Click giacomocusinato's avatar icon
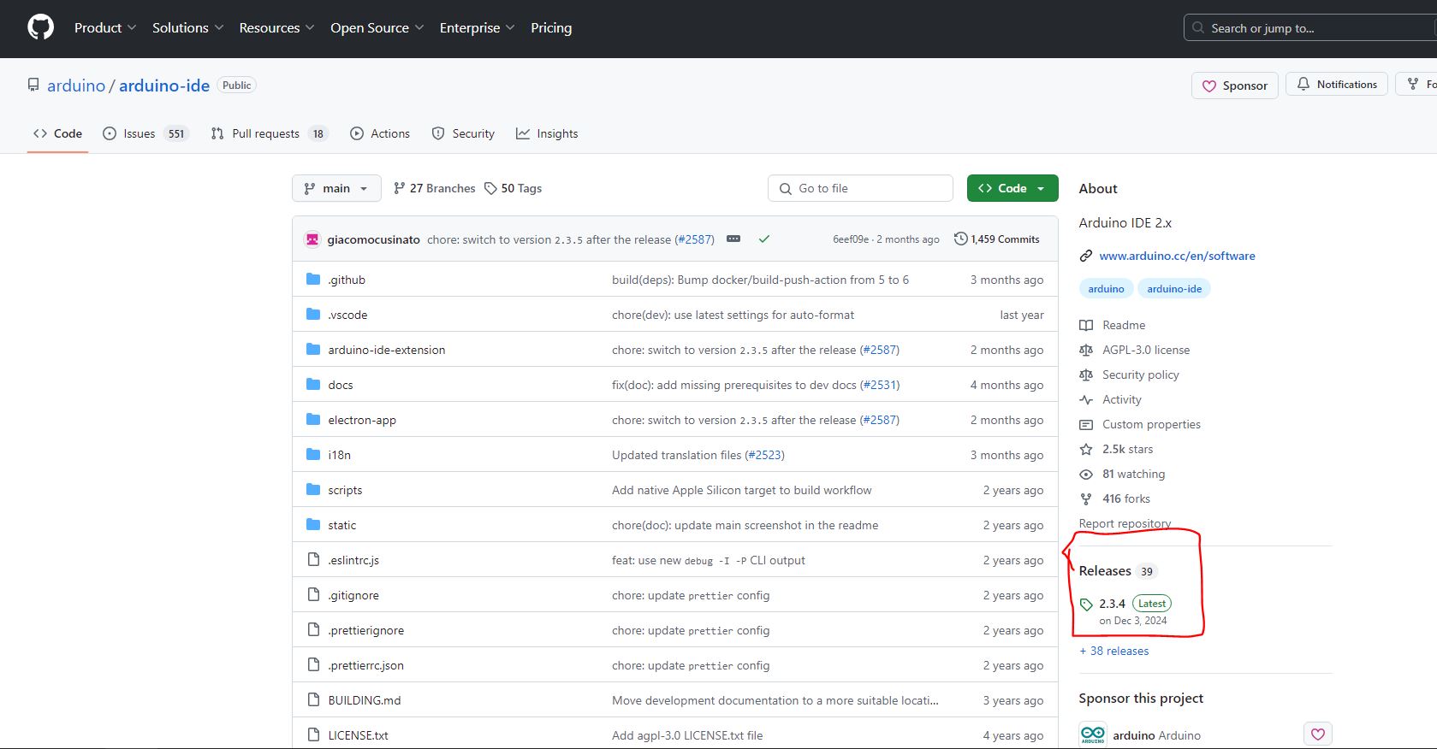Image resolution: width=1437 pixels, height=749 pixels. tap(312, 239)
